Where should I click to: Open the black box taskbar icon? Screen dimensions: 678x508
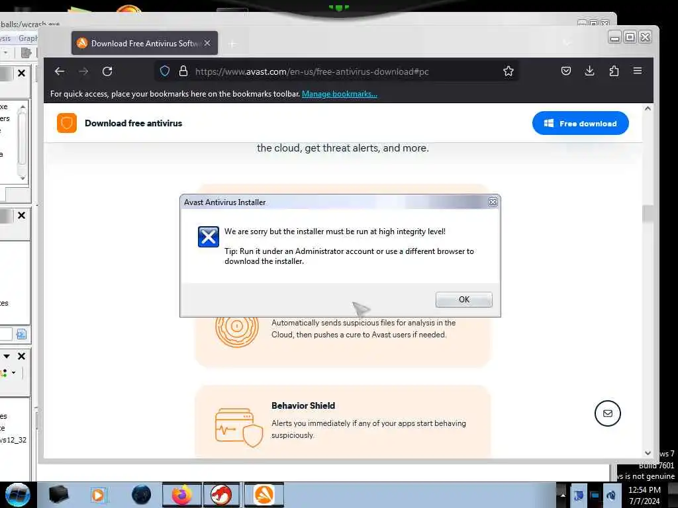coord(58,495)
